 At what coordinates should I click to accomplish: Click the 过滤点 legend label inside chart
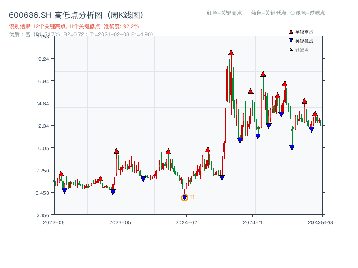pyautogui.click(x=302, y=50)
